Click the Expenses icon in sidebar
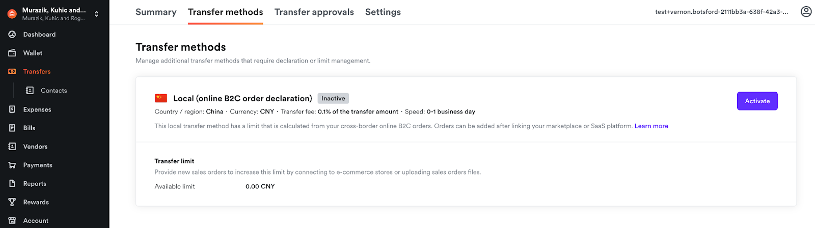815x228 pixels. [x=12, y=109]
